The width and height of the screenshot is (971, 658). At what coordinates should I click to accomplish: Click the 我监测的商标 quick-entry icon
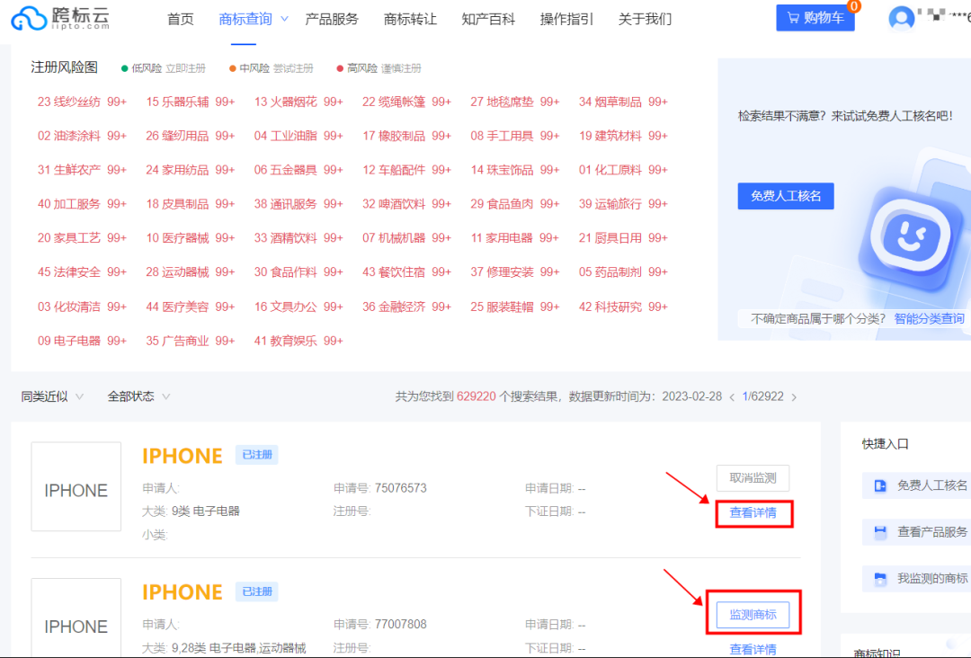coord(880,579)
